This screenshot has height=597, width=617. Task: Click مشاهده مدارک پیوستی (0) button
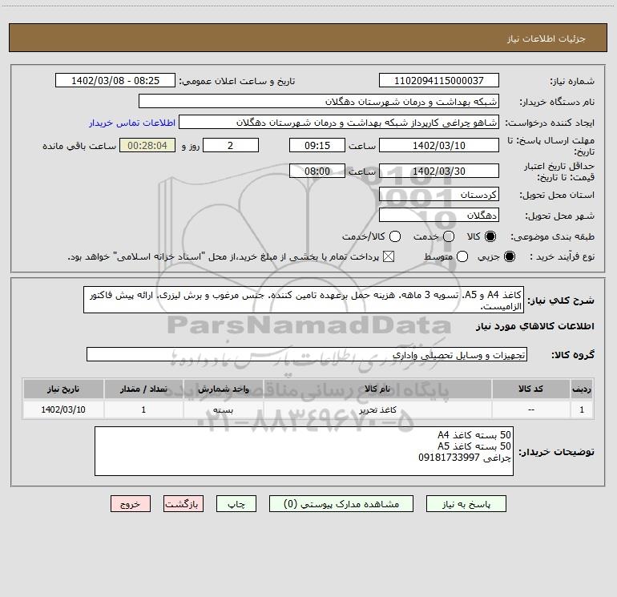coord(341,504)
